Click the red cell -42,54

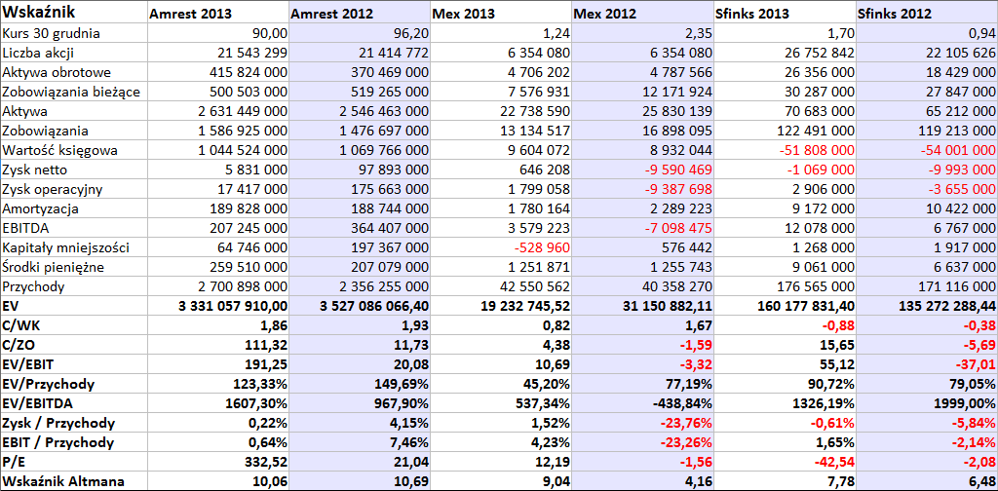pyautogui.click(x=785, y=463)
